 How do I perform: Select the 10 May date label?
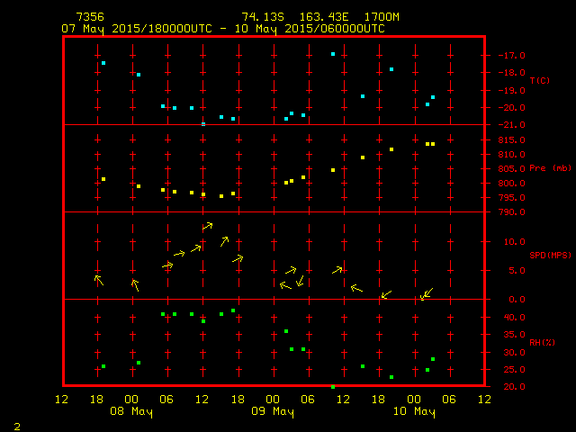pos(413,412)
